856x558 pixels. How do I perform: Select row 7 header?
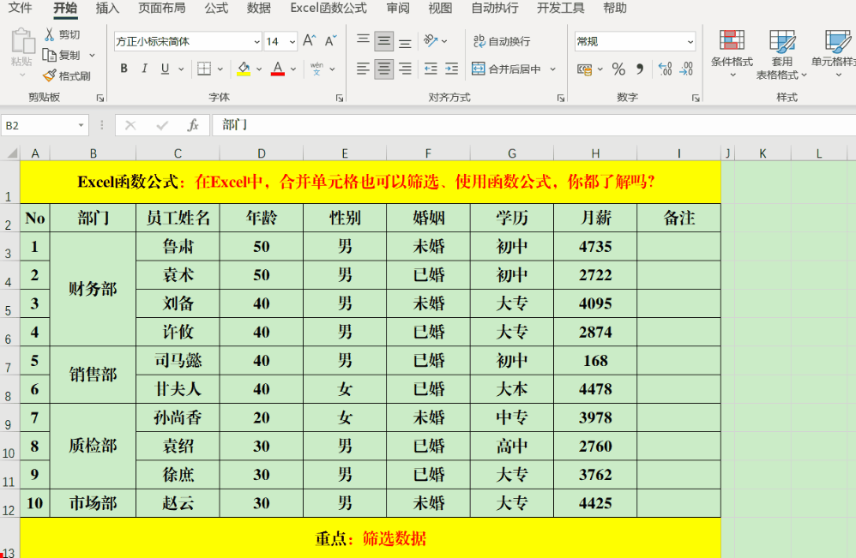tap(9, 361)
